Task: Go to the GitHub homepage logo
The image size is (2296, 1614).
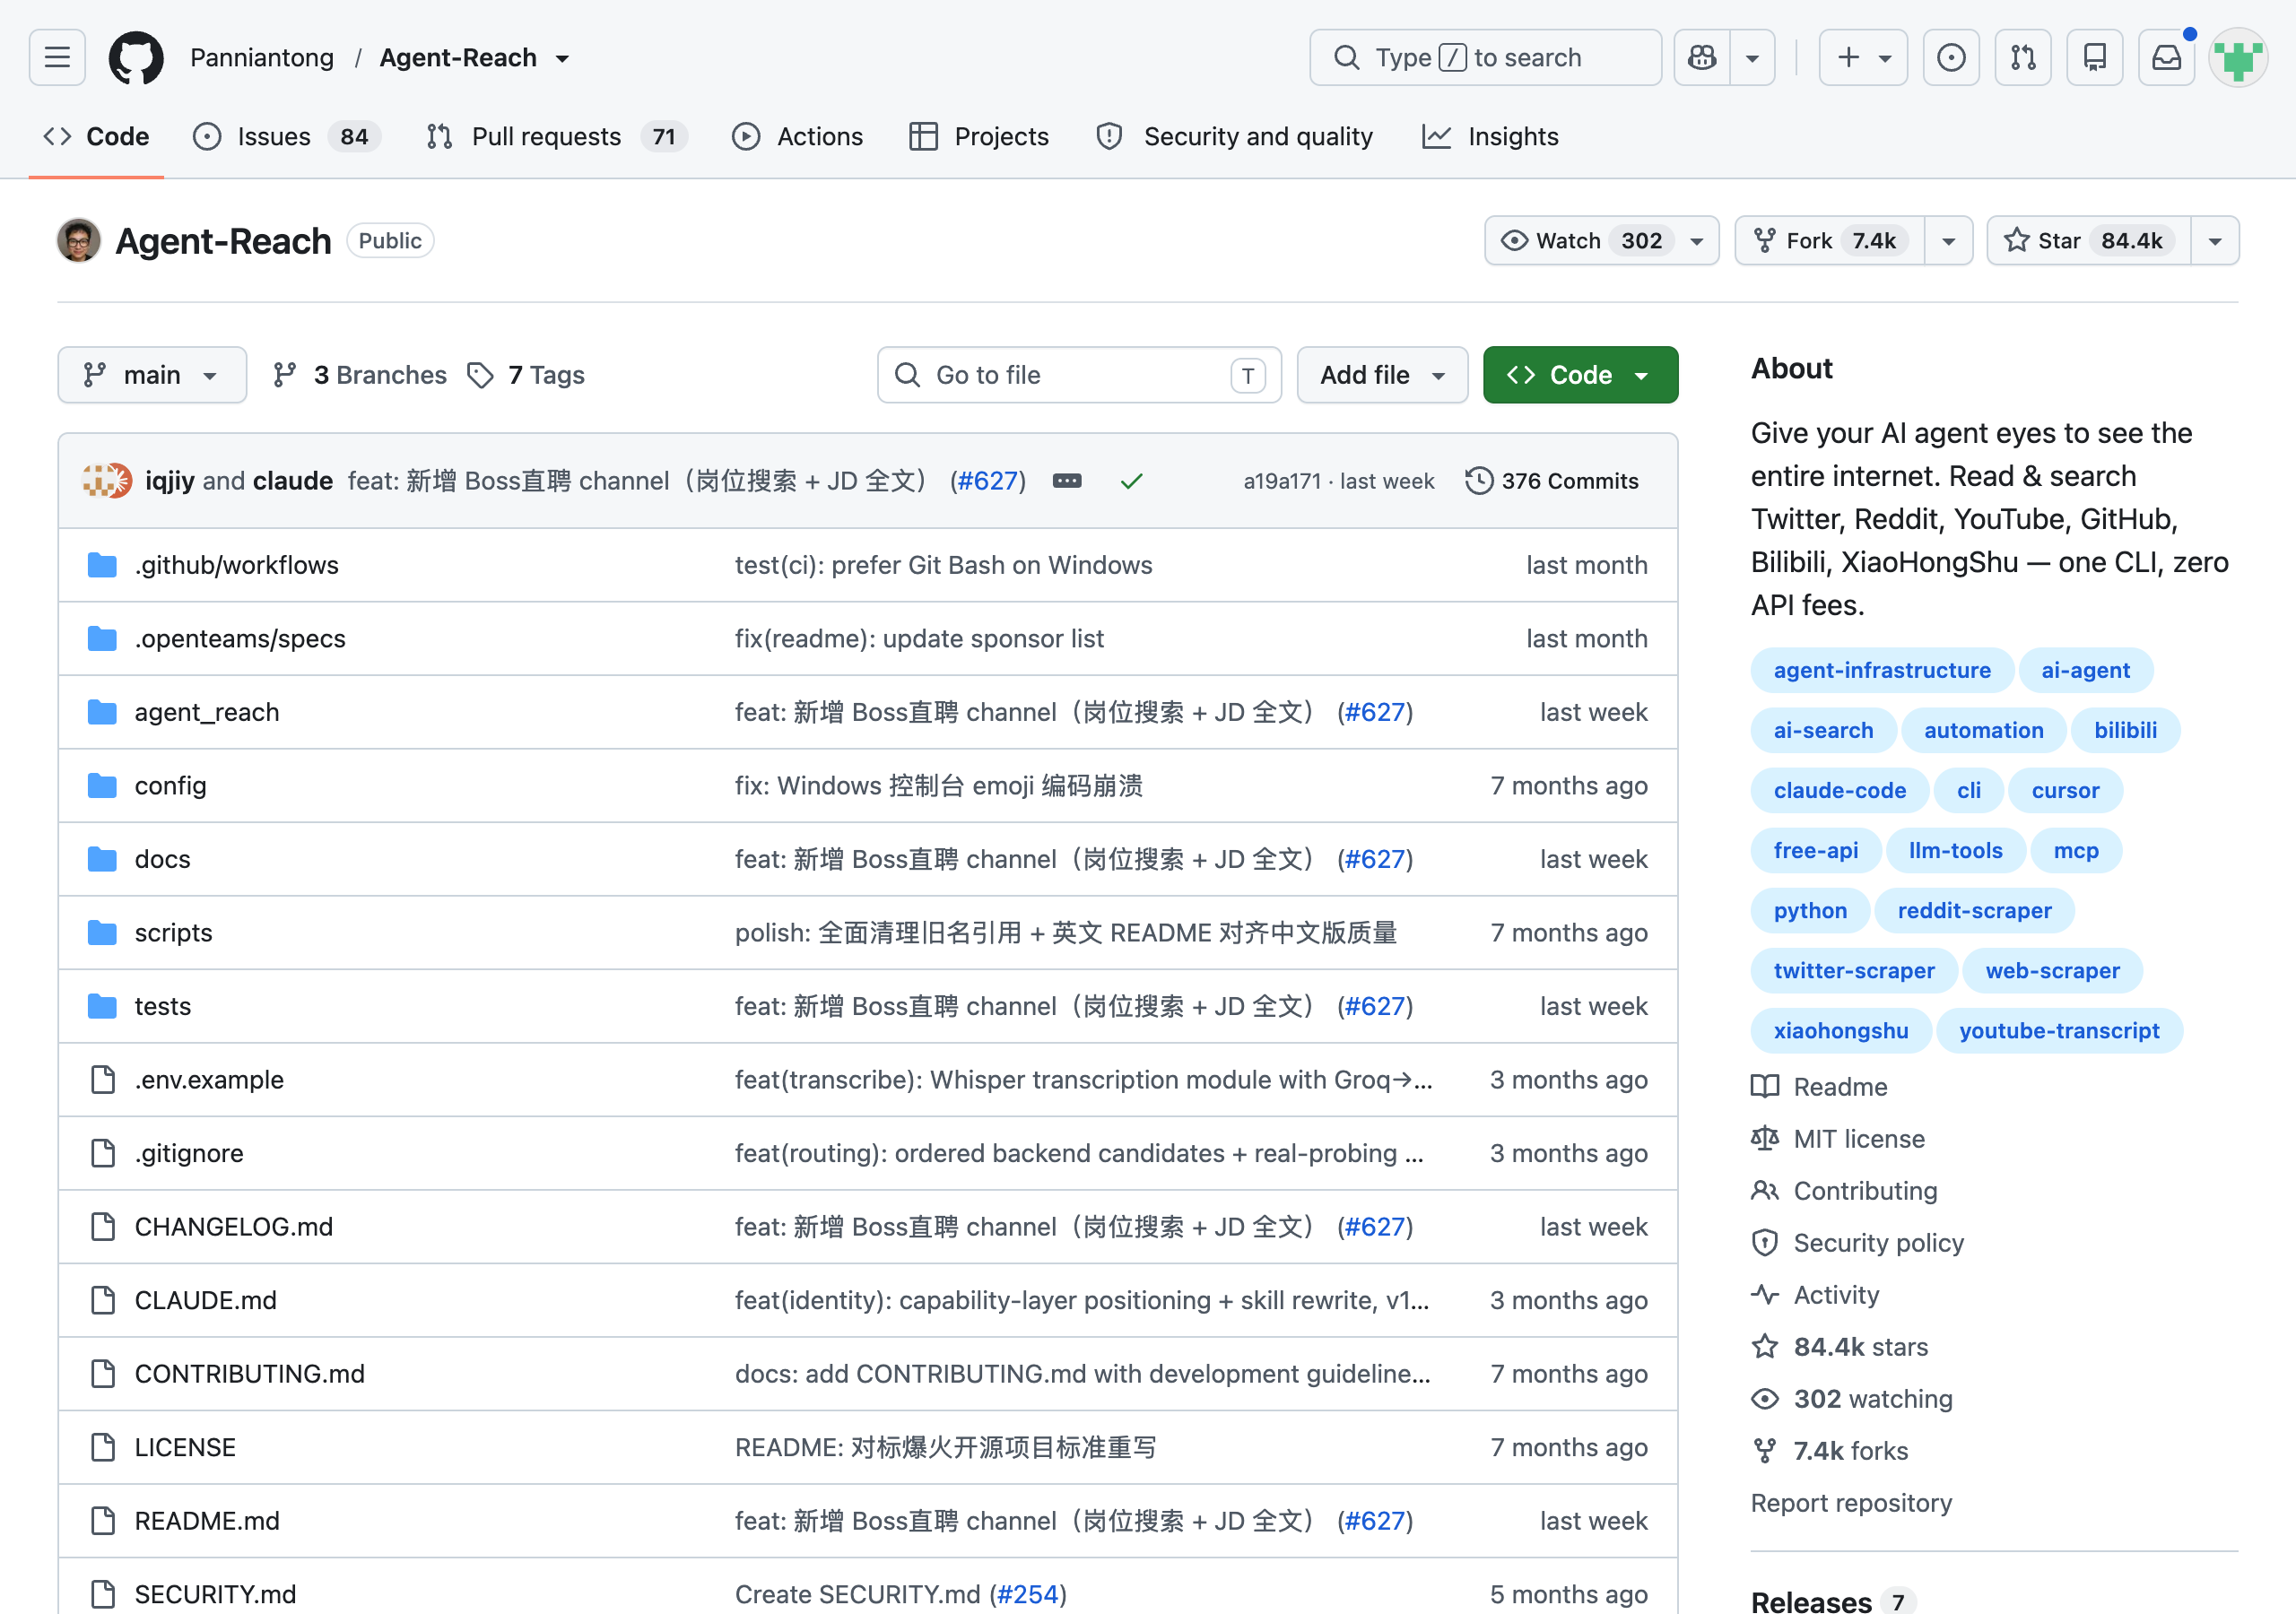Action: 136,57
